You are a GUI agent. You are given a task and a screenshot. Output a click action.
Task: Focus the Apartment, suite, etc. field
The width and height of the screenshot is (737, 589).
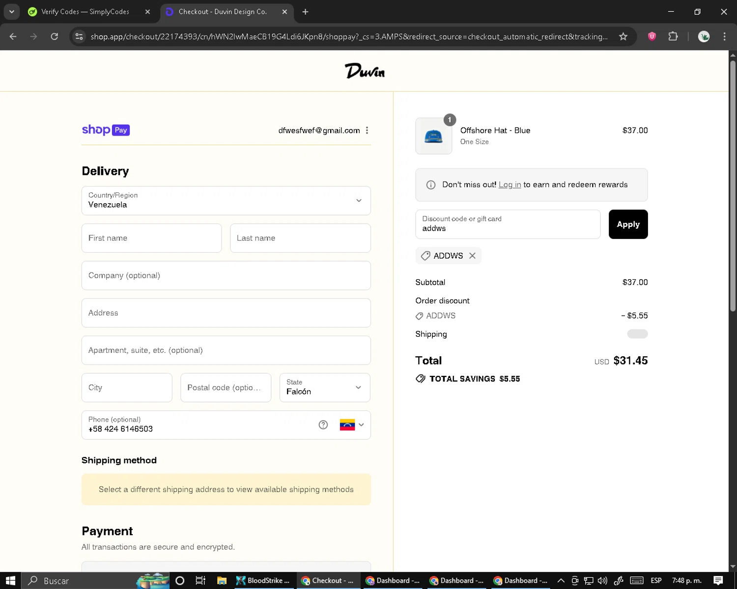tap(226, 350)
